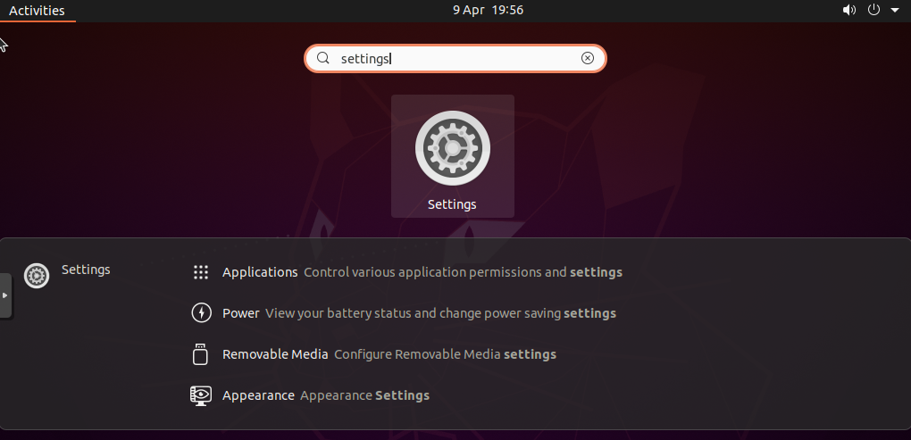Open the Activities overview
The image size is (911, 440).
[x=38, y=11]
